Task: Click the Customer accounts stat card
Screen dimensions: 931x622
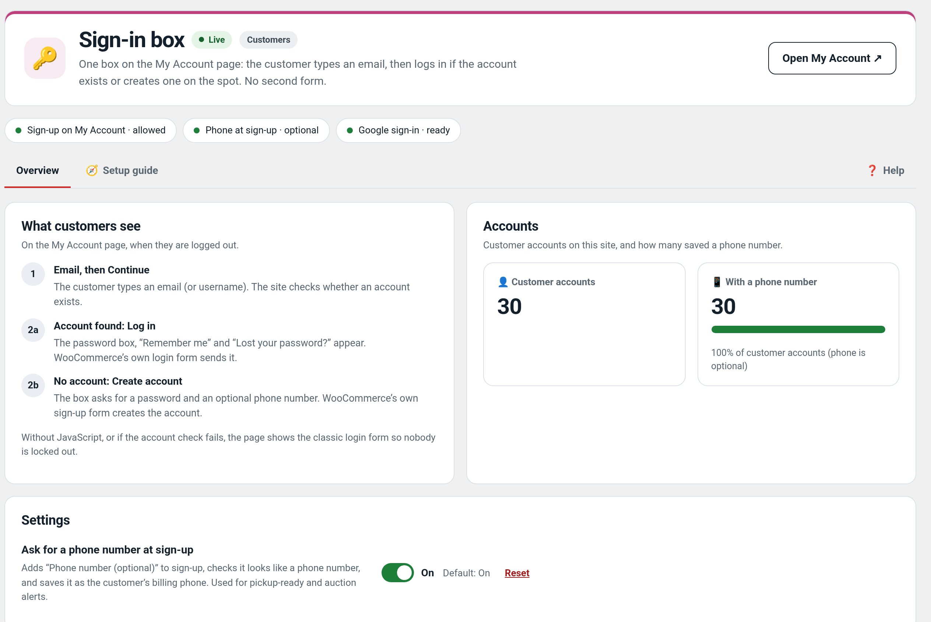Action: point(584,324)
